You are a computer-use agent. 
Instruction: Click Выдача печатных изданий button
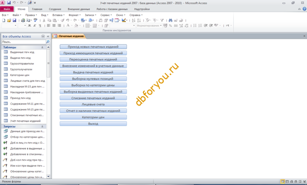(x=93, y=72)
